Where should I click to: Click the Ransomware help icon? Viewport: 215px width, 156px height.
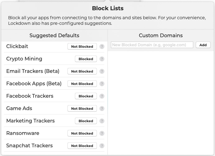(x=102, y=133)
